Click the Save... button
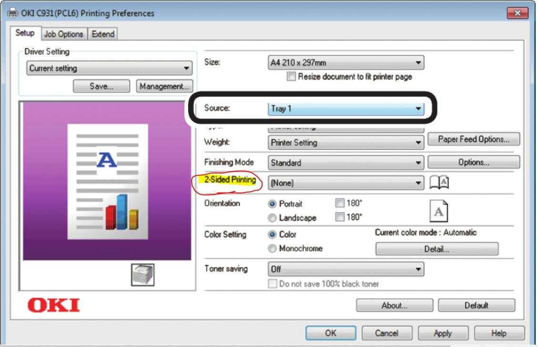Viewport: 538px width, 347px height. 102,86
